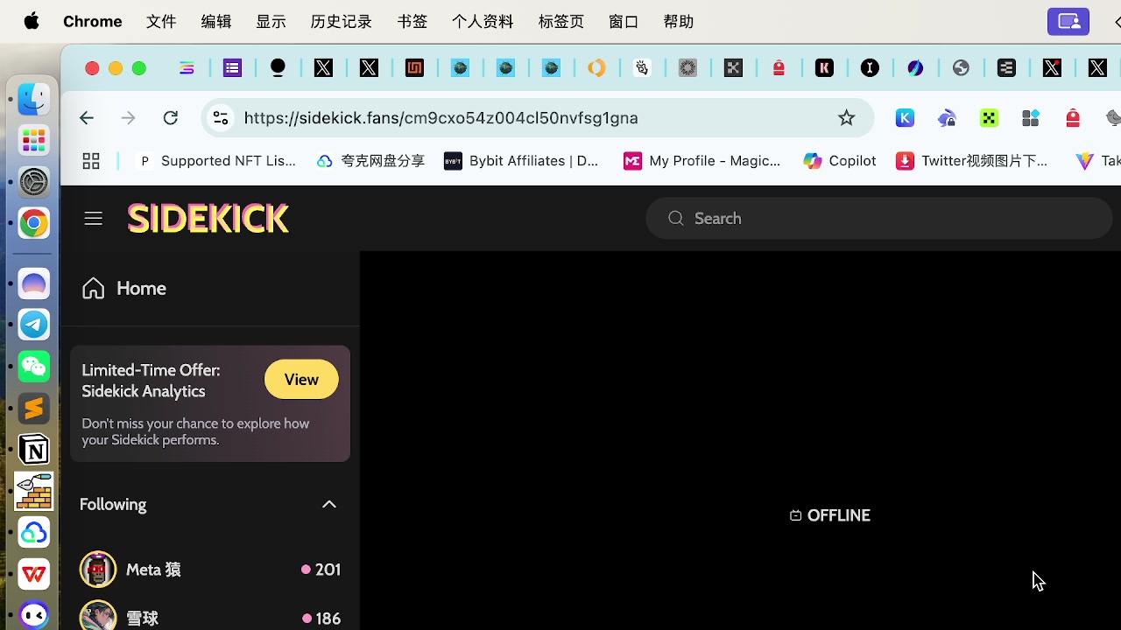The image size is (1121, 630).
Task: Open Notion from the dock
Action: click(x=34, y=450)
